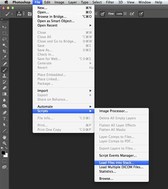Open the Select menu
The width and height of the screenshot is (168, 189).
click(x=97, y=2)
